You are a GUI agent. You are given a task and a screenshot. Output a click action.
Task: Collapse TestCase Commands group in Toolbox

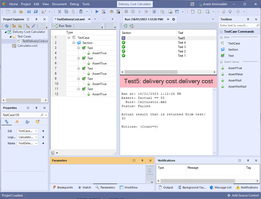(221, 32)
